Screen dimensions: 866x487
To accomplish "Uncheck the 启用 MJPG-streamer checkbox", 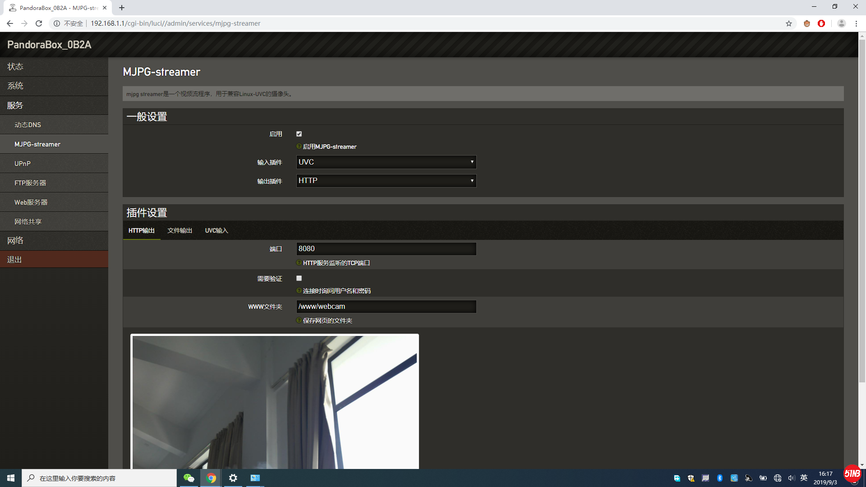I will pyautogui.click(x=299, y=134).
